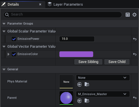Open the property matrix table icon
This screenshot has width=139, height=107.
tap(128, 15)
